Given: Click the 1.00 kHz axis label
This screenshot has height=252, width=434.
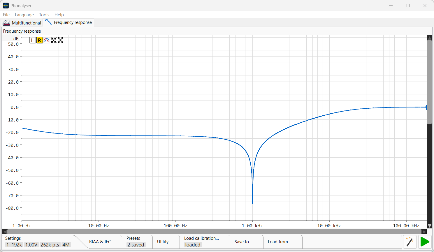Looking at the screenshot, I should (x=252, y=225).
